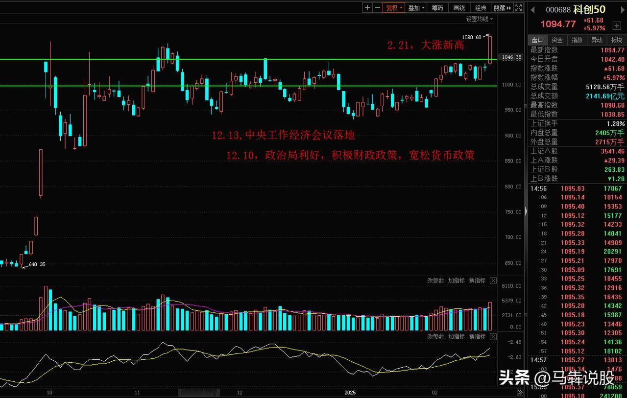Click the stock code 000688

click(x=558, y=10)
